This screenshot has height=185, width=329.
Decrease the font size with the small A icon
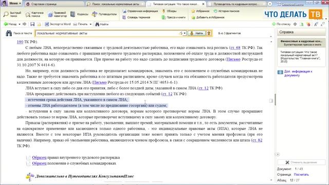pyautogui.click(x=322, y=24)
